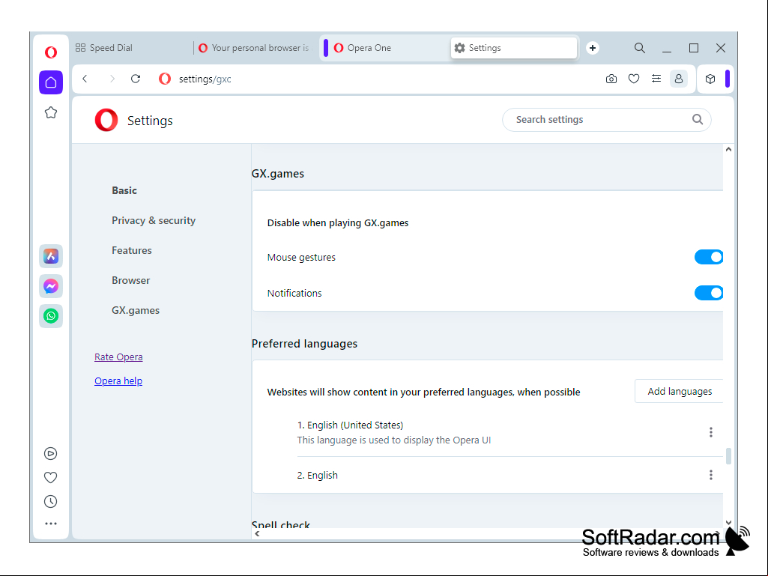Select the Settings tab

513,48
